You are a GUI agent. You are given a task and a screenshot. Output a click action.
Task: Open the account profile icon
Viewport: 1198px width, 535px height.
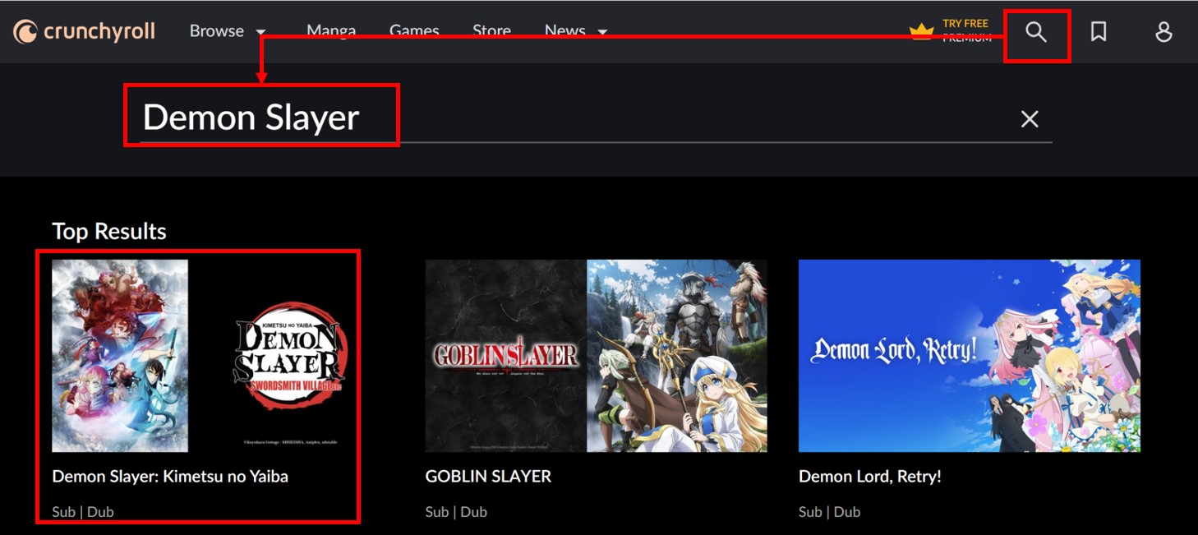pos(1163,32)
